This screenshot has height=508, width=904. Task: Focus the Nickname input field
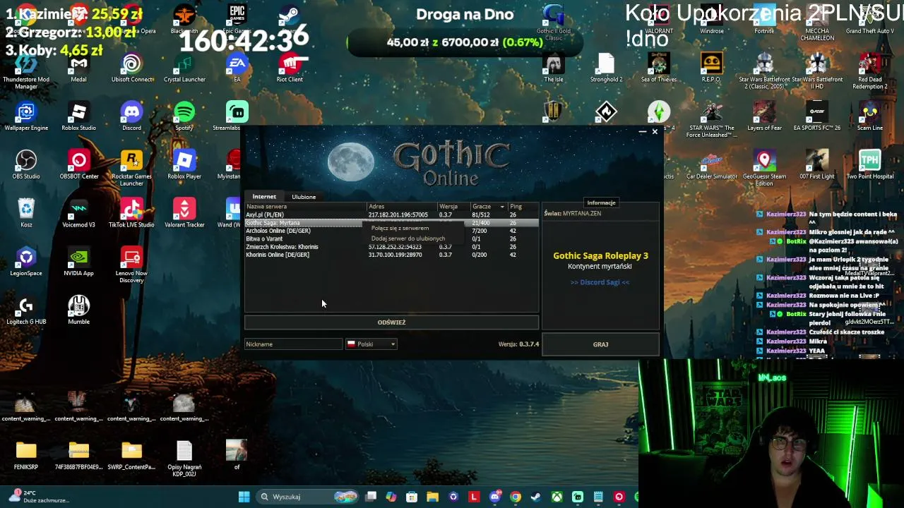click(x=293, y=344)
